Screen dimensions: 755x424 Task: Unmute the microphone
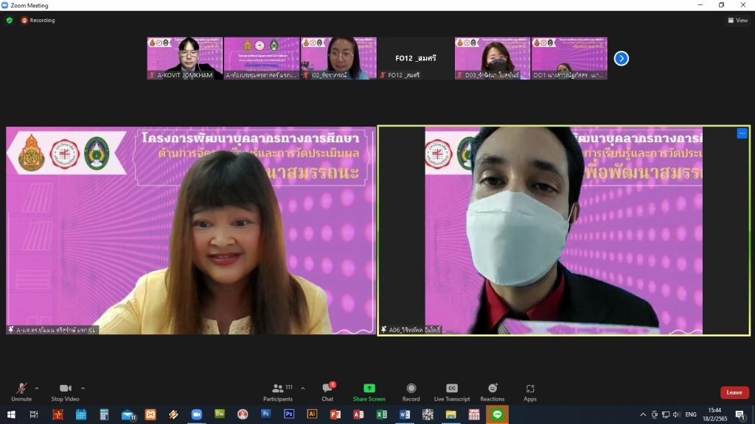[21, 392]
